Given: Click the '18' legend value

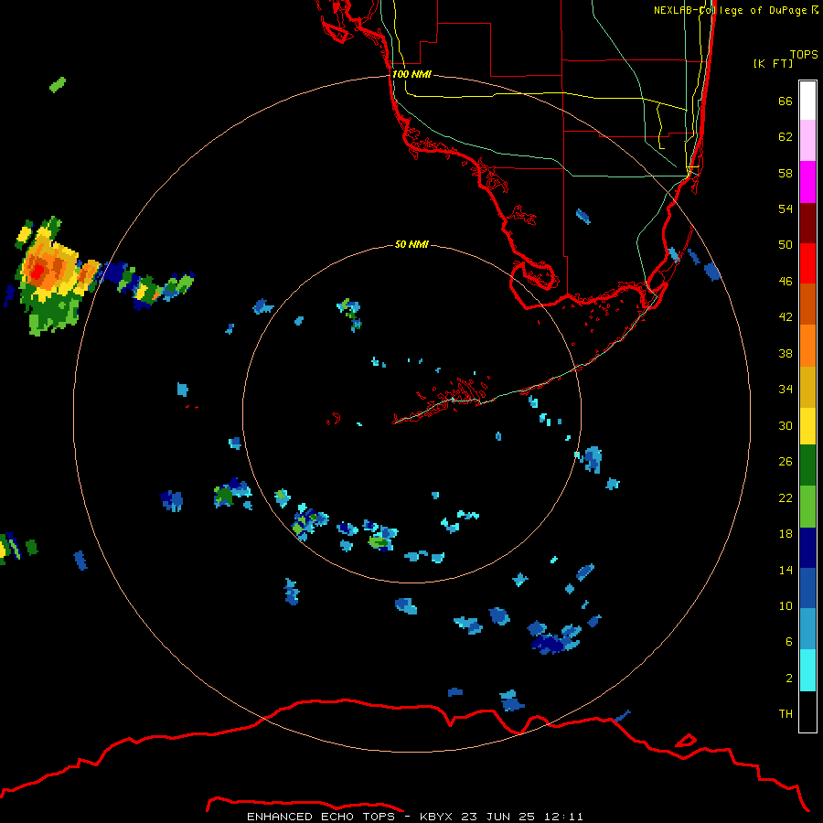Looking at the screenshot, I should pos(786,534).
